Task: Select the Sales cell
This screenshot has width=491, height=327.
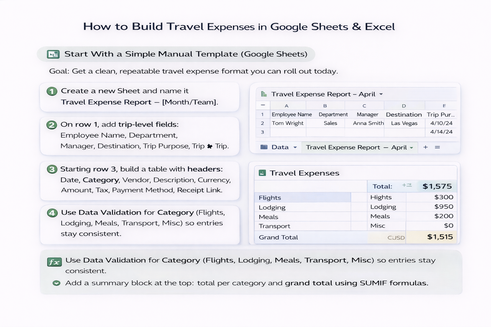Action: pyautogui.click(x=330, y=123)
